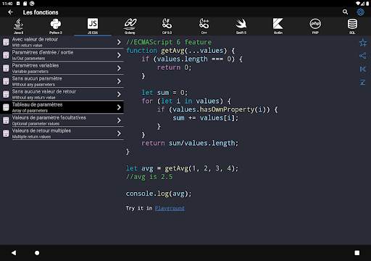Image resolution: width=371 pixels, height=261 pixels.
Task: Click the 'return sum/values.length;' line
Action: [190, 143]
